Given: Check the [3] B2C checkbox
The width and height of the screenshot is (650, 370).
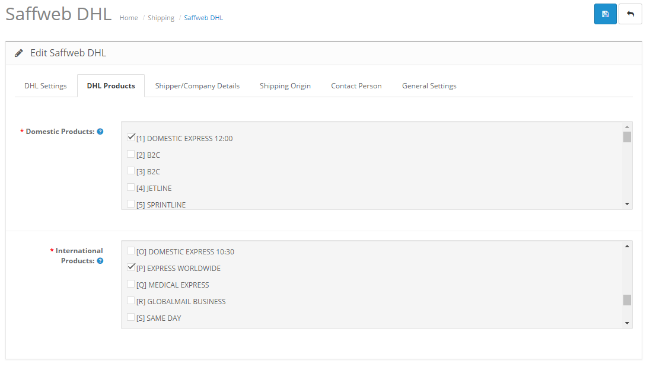Looking at the screenshot, I should point(131,171).
